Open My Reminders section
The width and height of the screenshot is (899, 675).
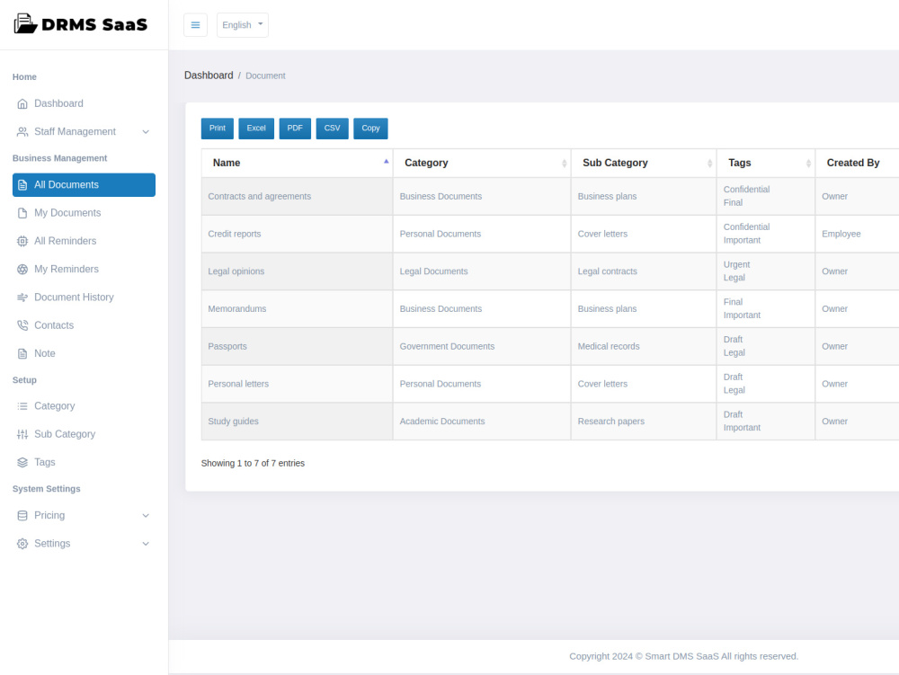(x=67, y=269)
